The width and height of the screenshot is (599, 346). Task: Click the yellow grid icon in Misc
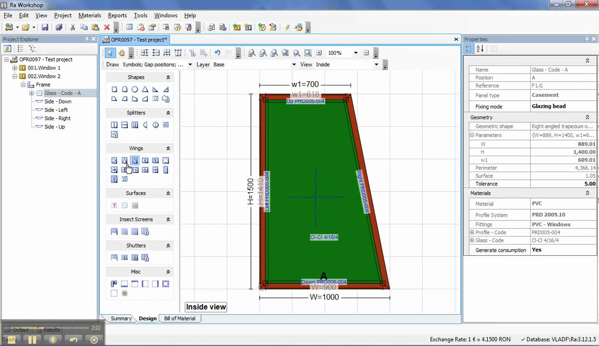point(125,293)
